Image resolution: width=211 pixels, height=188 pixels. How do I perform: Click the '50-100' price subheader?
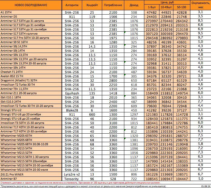point(182,7)
